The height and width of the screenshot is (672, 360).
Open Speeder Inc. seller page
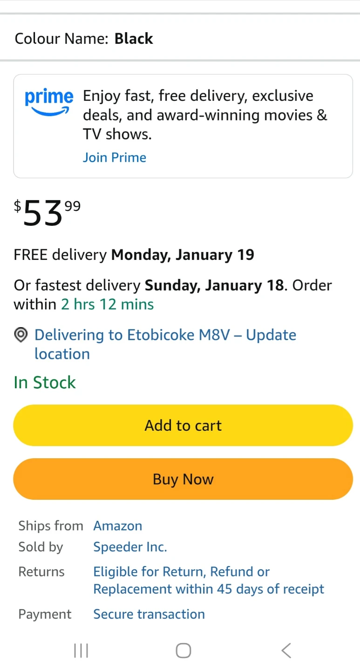pos(130,547)
